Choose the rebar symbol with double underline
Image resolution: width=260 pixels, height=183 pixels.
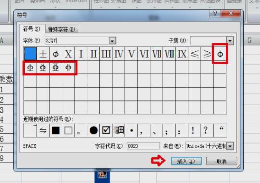(43, 68)
